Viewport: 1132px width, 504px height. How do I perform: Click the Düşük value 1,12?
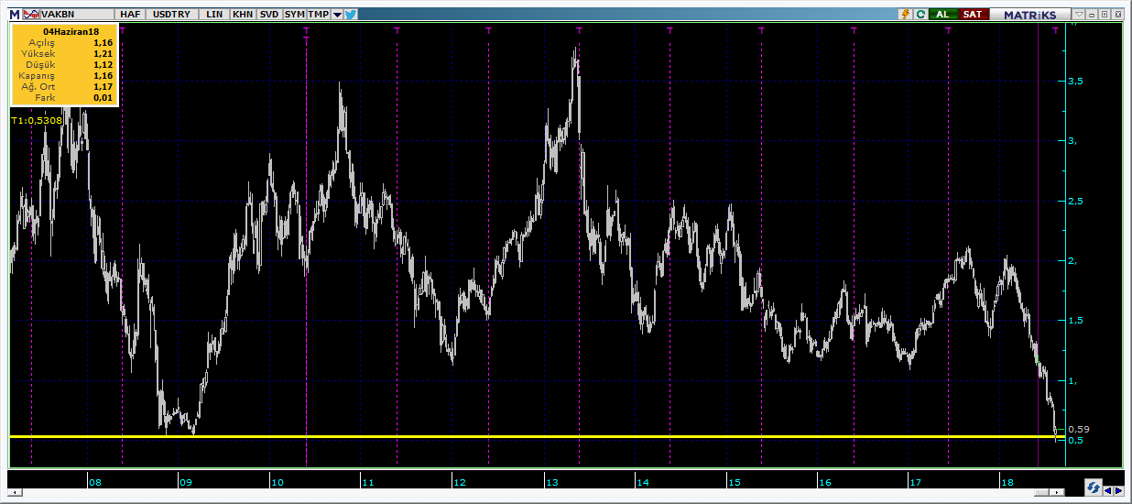[103, 64]
